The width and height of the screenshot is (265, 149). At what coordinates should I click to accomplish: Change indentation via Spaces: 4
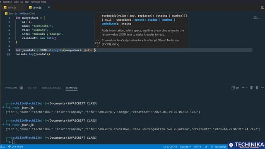tap(185, 147)
